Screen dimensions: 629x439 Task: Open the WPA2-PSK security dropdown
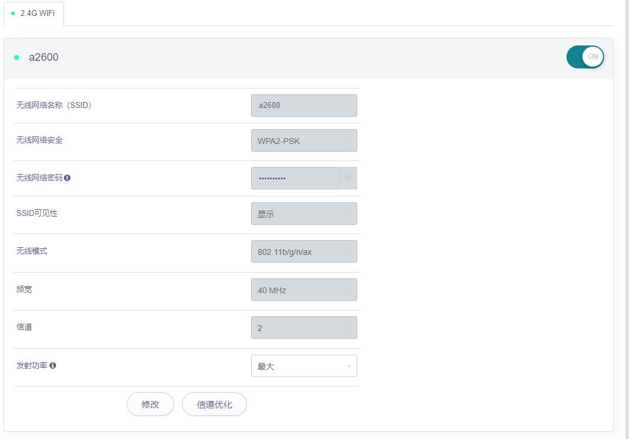304,141
